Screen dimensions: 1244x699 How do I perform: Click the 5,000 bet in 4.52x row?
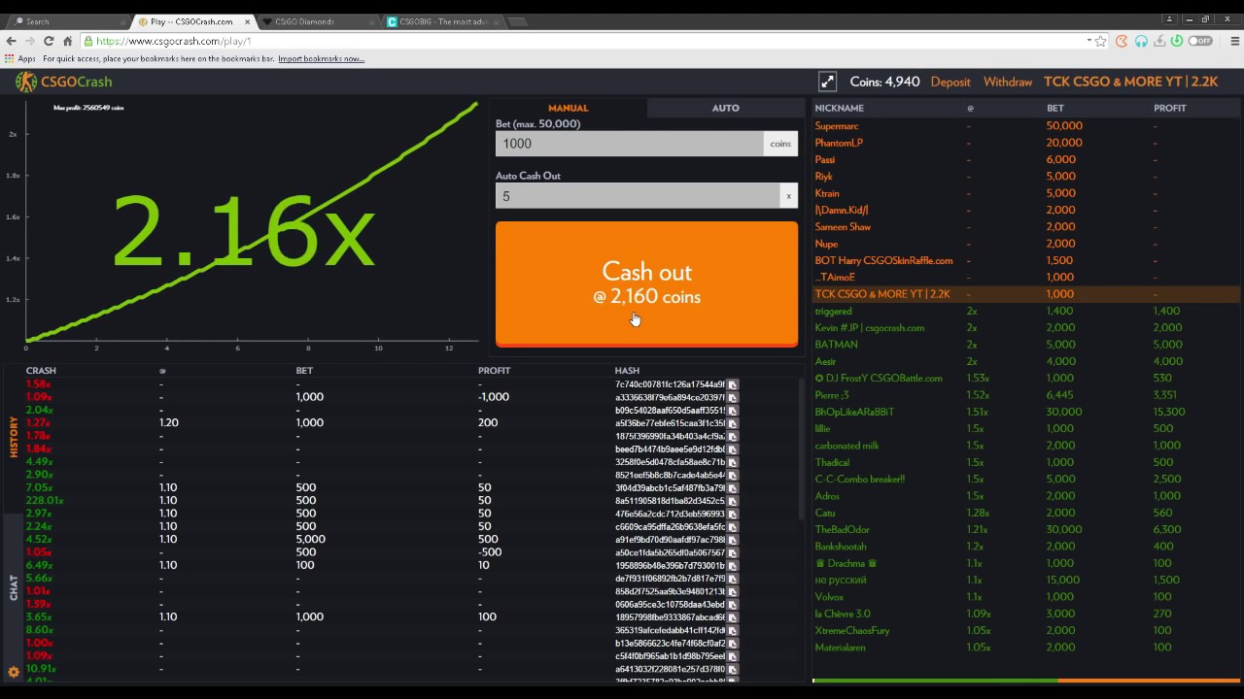click(310, 540)
